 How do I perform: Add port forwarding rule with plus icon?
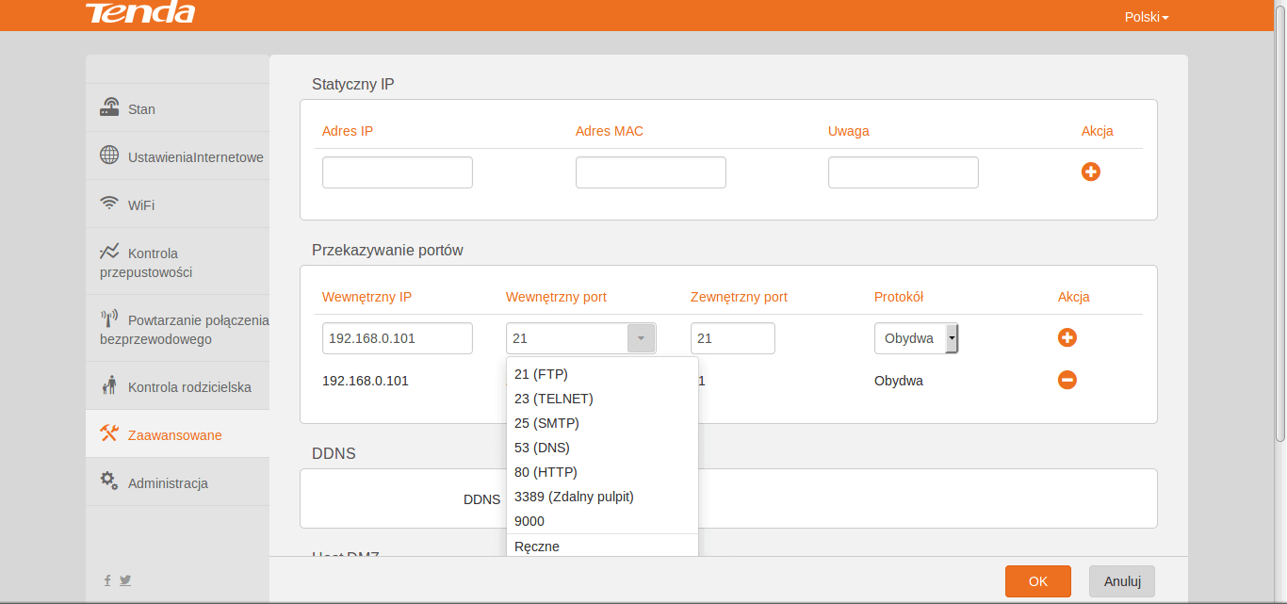[1067, 337]
